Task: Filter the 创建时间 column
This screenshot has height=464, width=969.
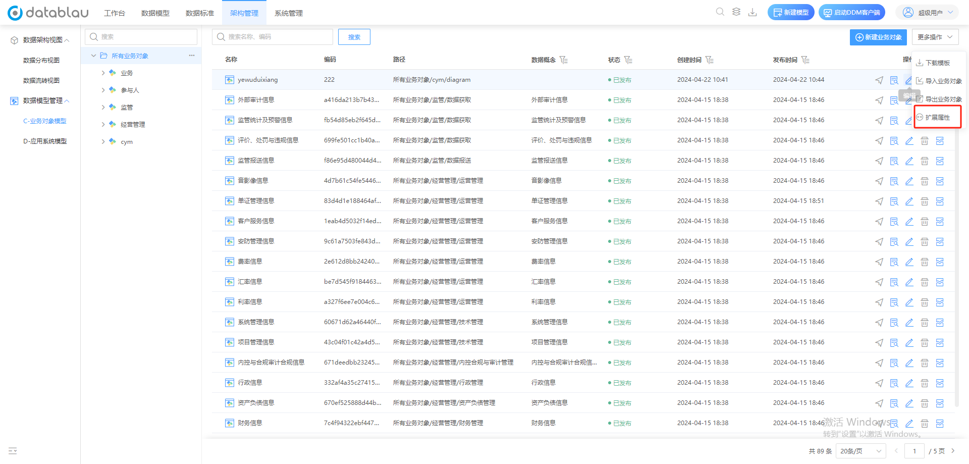Action: coord(710,60)
